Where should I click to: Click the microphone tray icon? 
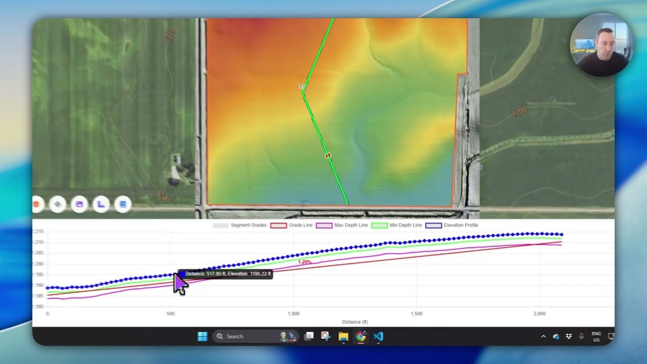(x=581, y=336)
